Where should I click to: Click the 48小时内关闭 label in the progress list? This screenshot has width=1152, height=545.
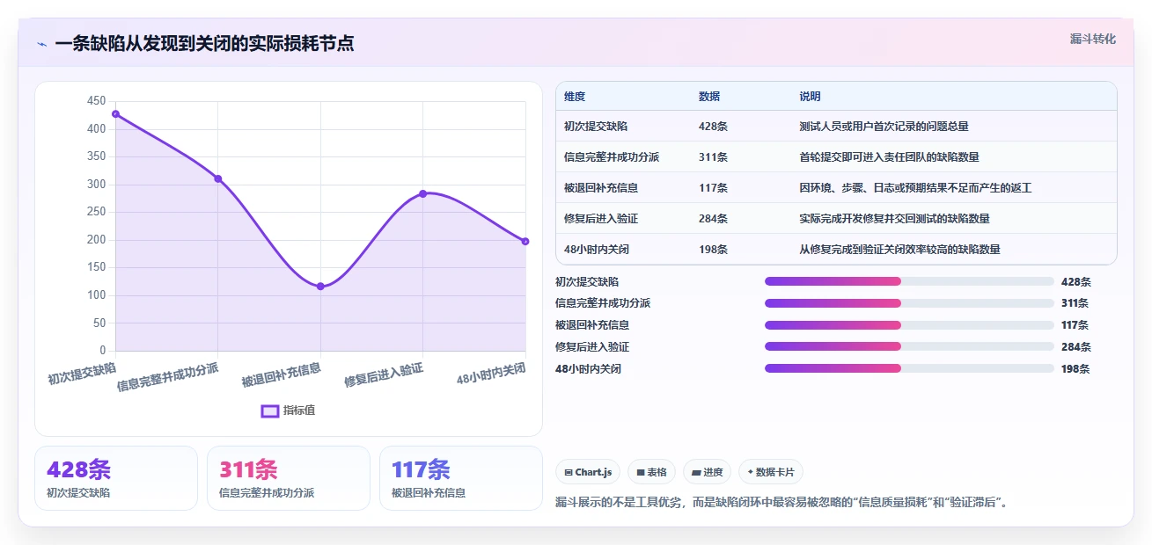[x=588, y=369]
